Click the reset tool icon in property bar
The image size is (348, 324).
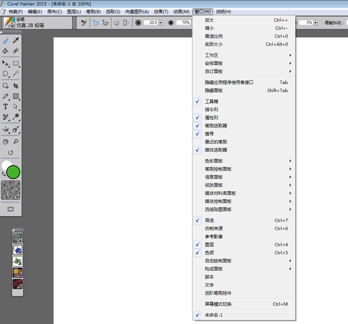point(84,23)
